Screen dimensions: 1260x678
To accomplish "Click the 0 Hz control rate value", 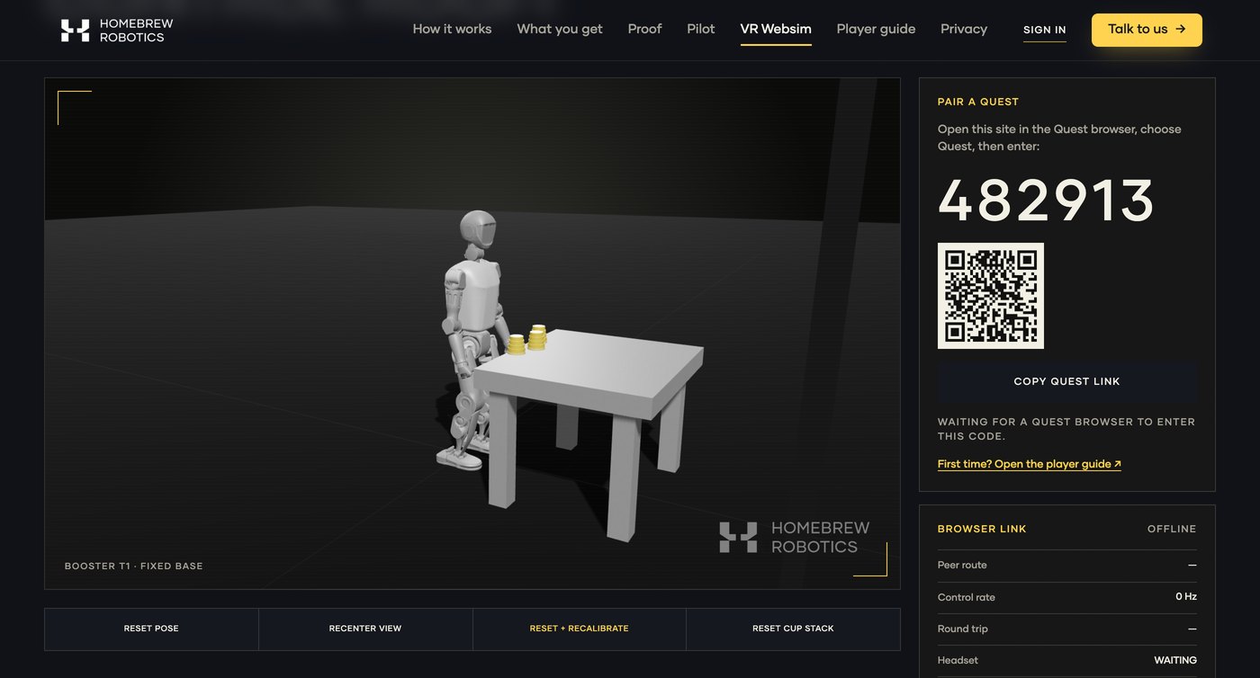I will [1186, 597].
